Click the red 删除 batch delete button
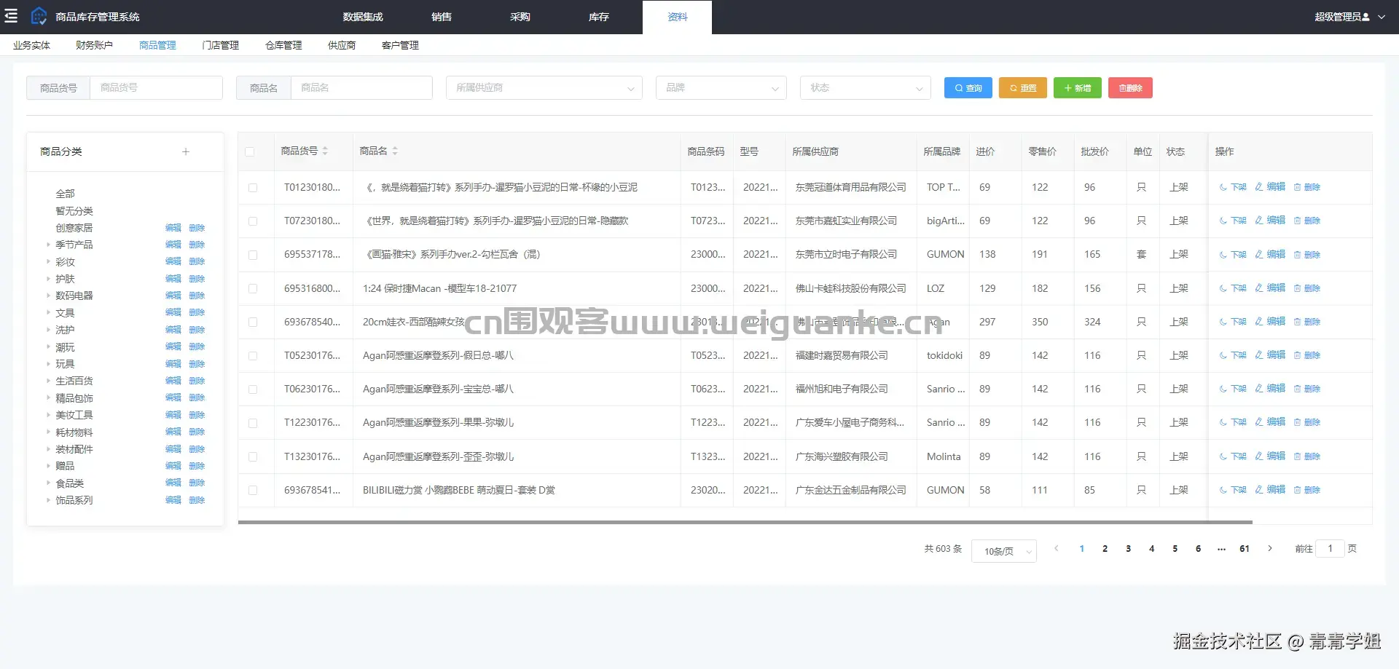Image resolution: width=1399 pixels, height=669 pixels. (1130, 88)
